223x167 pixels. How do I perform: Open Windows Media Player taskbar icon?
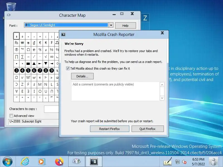(42, 162)
